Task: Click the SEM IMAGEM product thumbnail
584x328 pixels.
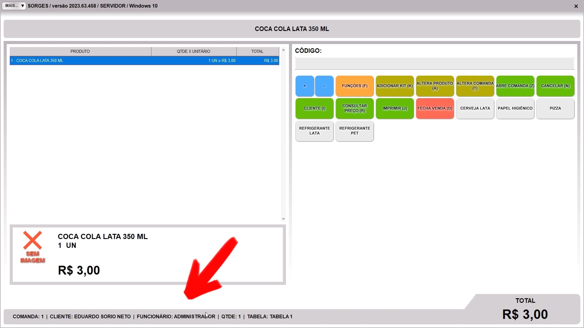Action: click(x=33, y=247)
